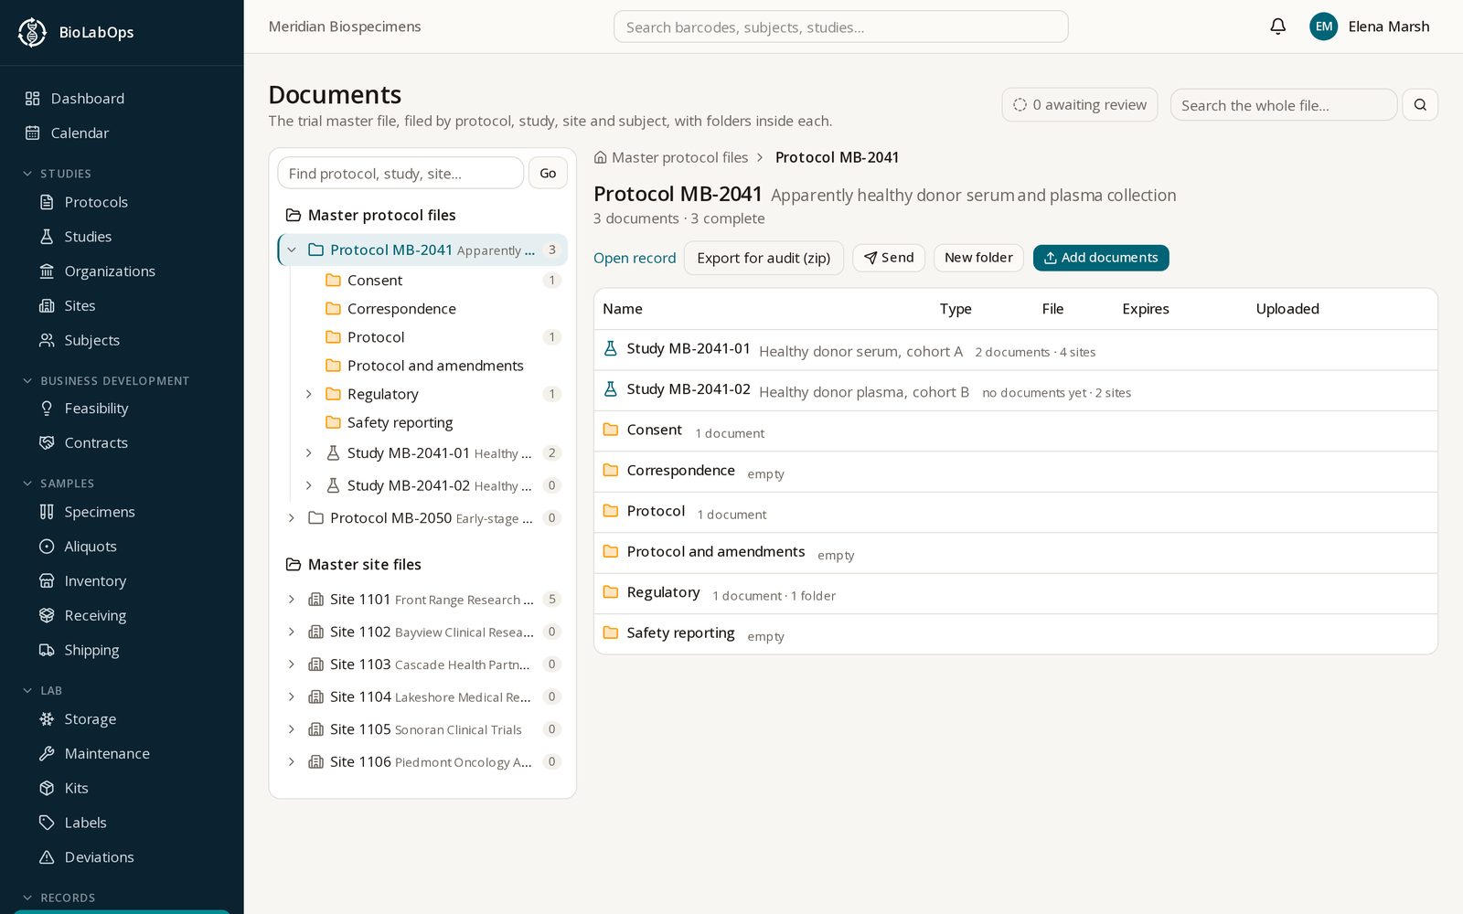Expand Study MB-2041-02 tree node
The height and width of the screenshot is (914, 1463).
click(x=308, y=485)
